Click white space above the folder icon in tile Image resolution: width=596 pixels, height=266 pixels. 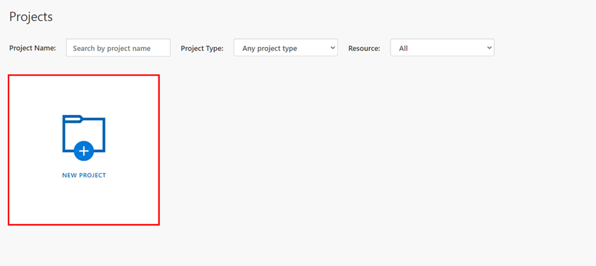point(83,95)
